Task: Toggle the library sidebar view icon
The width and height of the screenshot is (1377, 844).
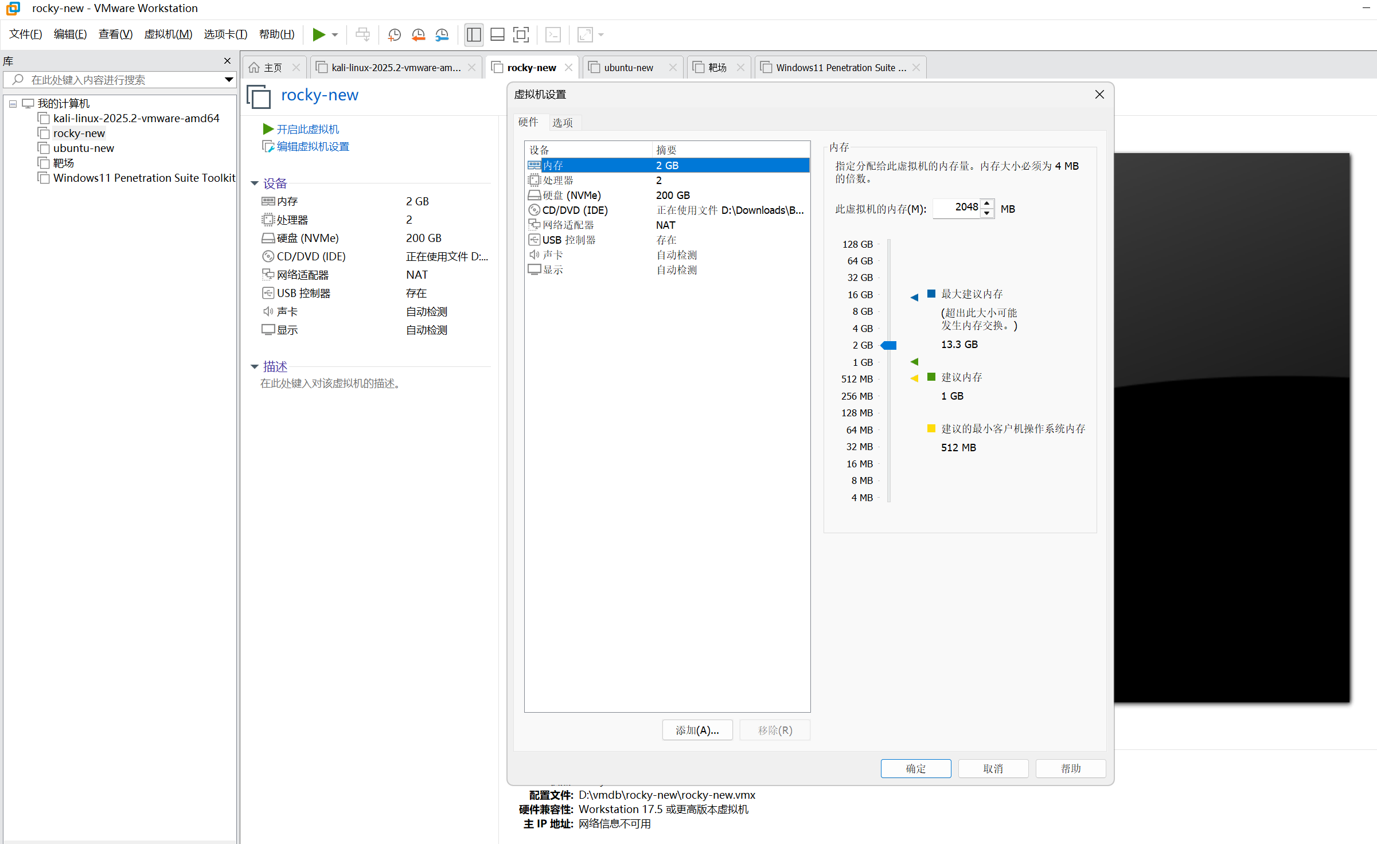Action: pos(474,35)
